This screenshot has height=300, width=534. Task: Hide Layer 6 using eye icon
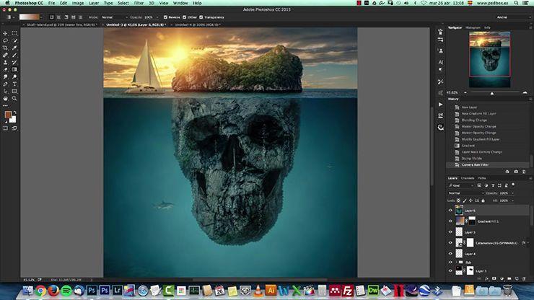click(450, 210)
